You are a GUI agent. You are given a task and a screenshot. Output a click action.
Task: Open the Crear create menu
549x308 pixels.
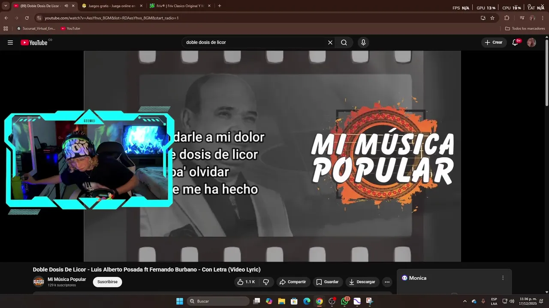pos(494,42)
